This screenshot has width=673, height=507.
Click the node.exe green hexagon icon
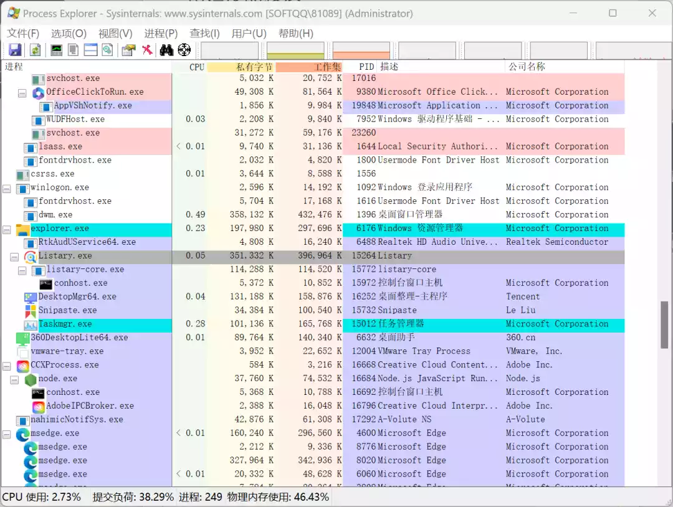(31, 379)
